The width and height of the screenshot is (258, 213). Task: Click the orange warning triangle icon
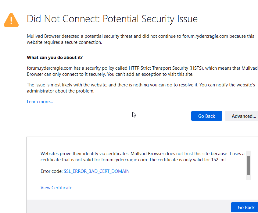11,20
